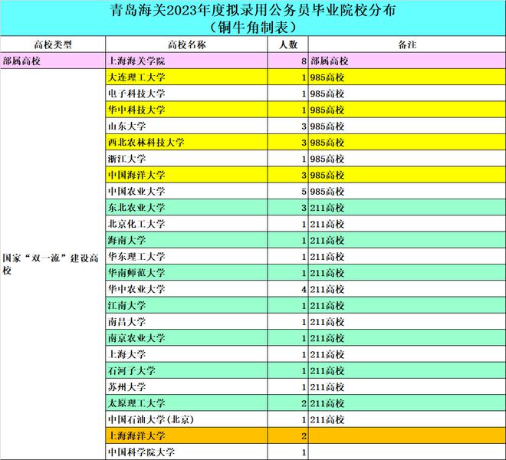Click the 上海海洋大学 cell
Image resolution: width=506 pixels, height=460 pixels.
pyautogui.click(x=186, y=435)
